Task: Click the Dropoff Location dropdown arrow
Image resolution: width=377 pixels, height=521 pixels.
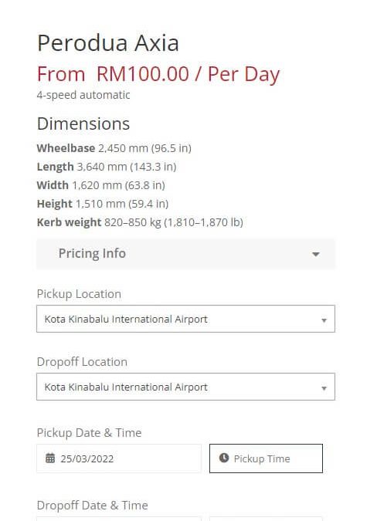Action: (x=324, y=388)
